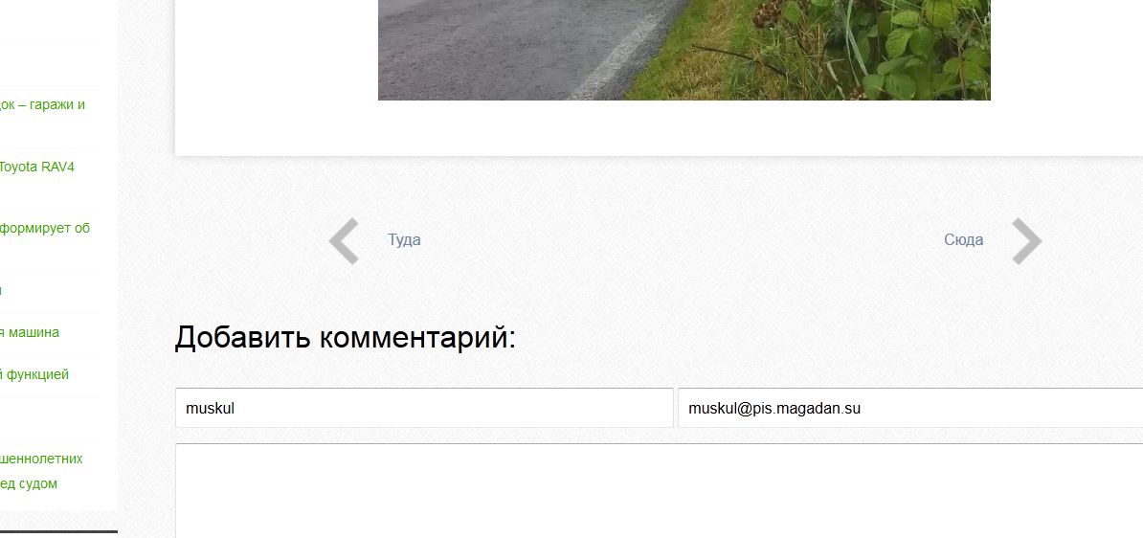This screenshot has height=538, width=1143.
Task: Go to the previous post via Туда
Action: pos(404,240)
